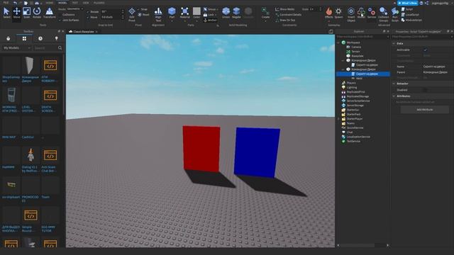
Task: Collapse the Workspace tree node
Action: pos(338,42)
